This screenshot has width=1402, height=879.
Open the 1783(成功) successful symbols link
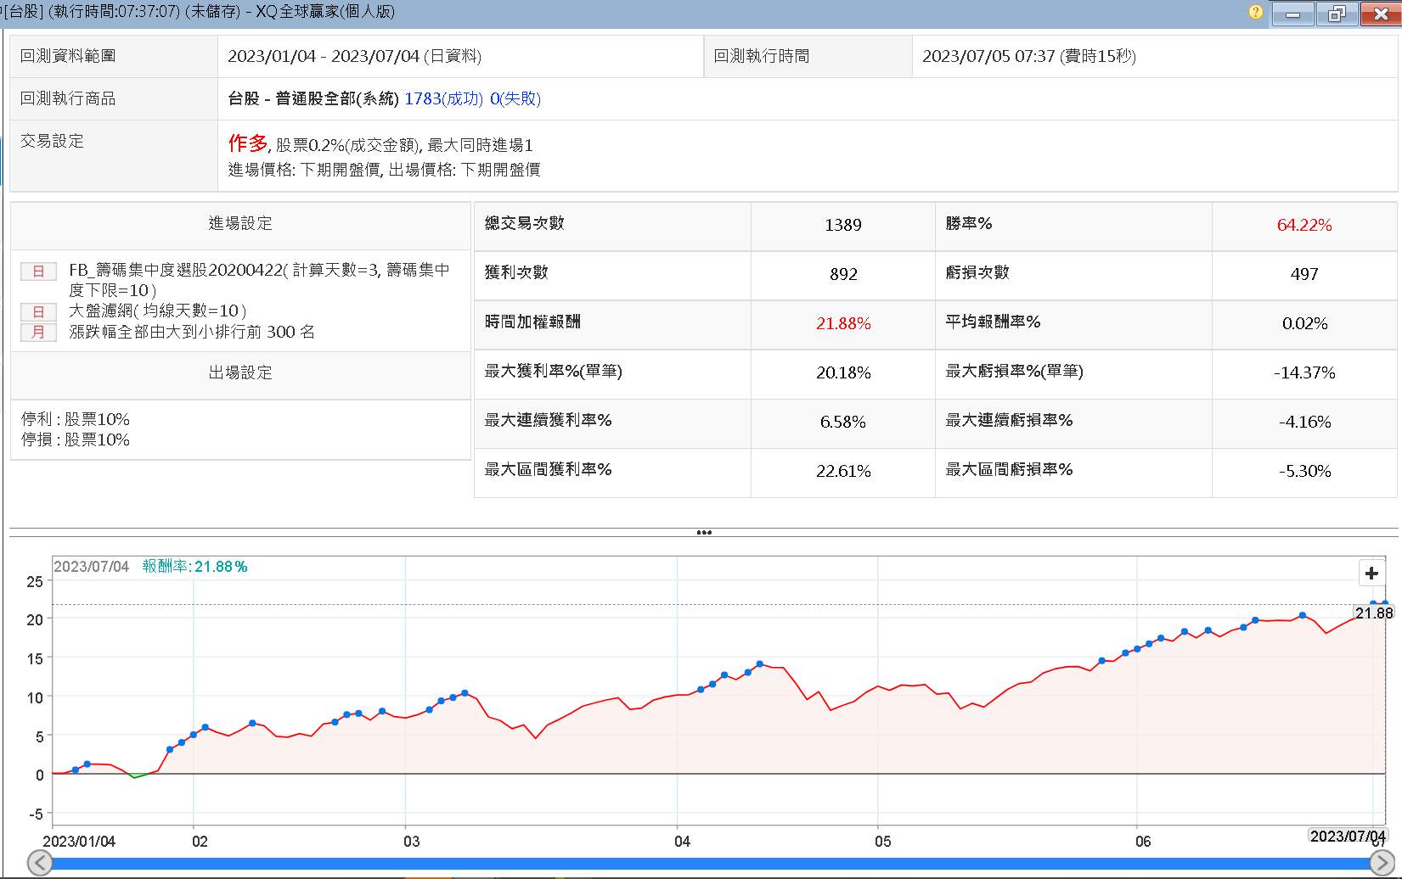click(x=443, y=98)
